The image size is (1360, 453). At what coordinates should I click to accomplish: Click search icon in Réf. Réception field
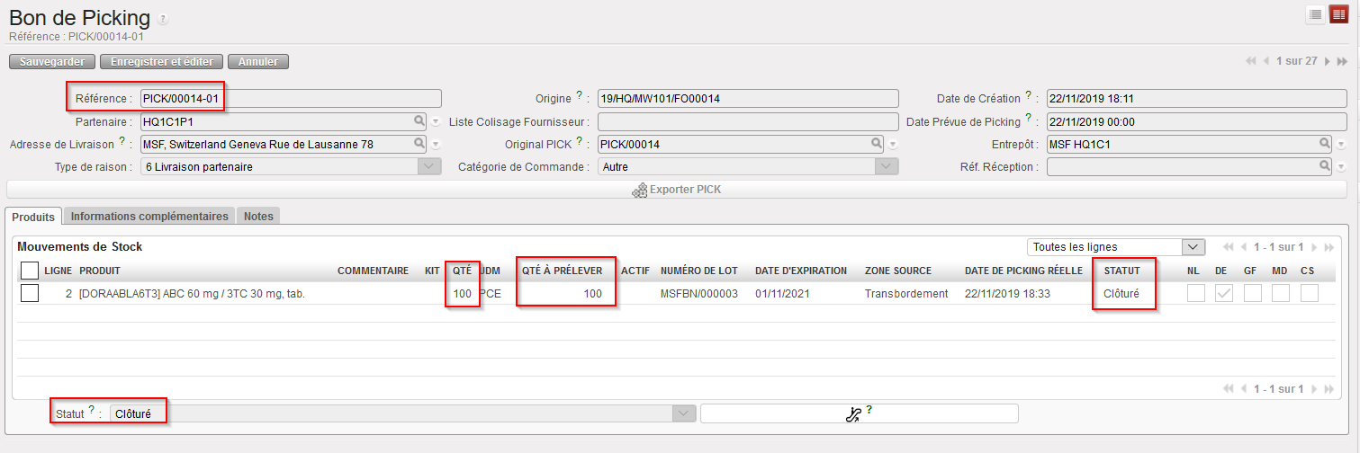click(1324, 166)
